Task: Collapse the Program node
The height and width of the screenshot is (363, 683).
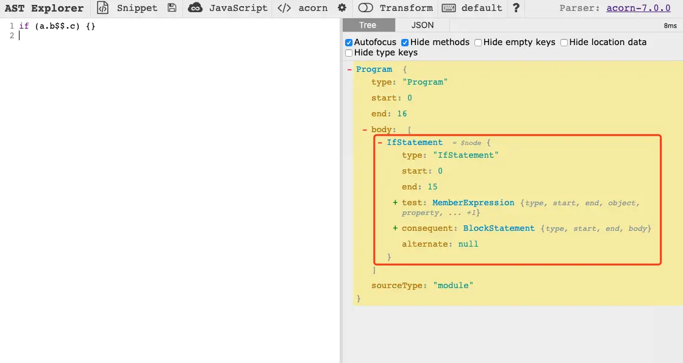Action: click(349, 69)
